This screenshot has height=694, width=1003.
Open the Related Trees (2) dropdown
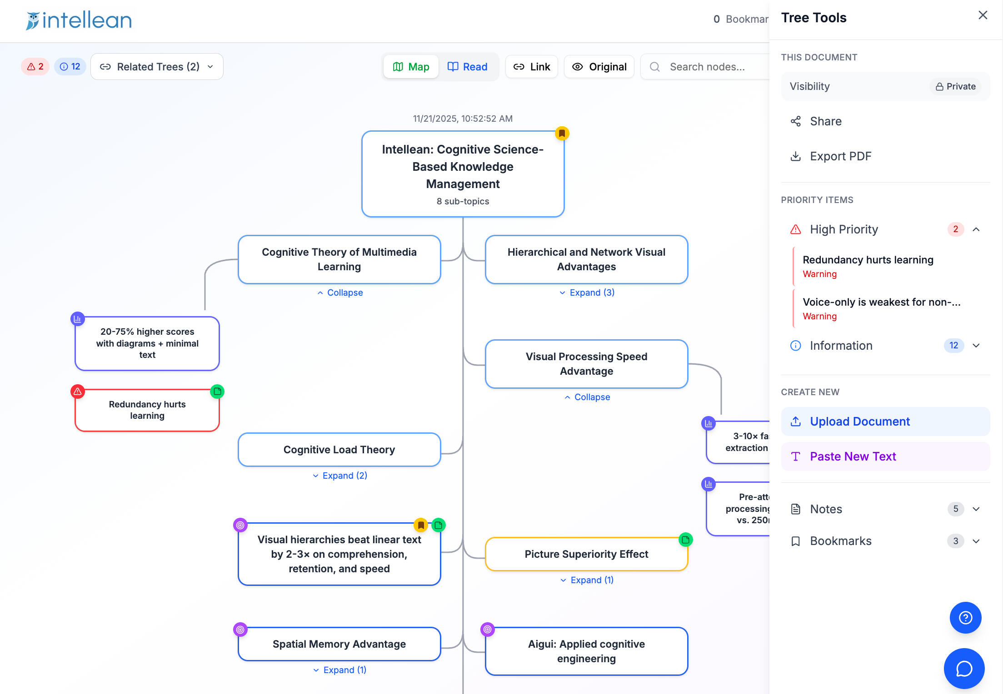click(157, 67)
